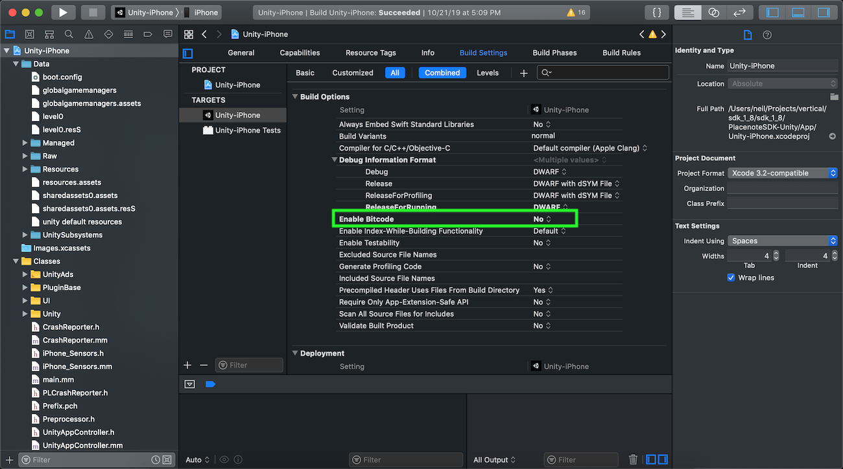
Task: Open the Indent Using dropdown
Action: point(782,241)
